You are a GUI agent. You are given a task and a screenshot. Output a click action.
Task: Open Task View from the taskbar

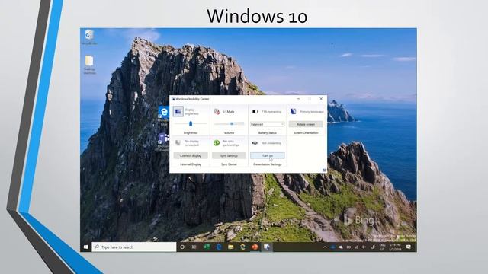[194, 247]
